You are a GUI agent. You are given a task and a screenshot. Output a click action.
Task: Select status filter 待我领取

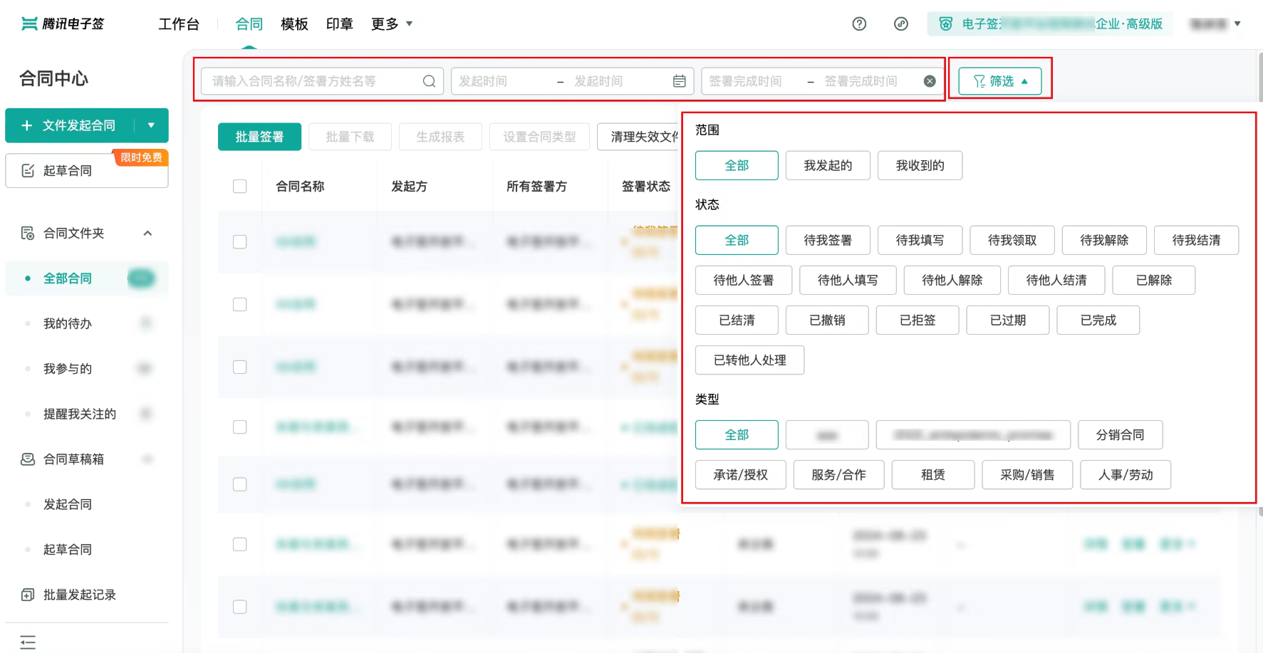coord(1012,240)
